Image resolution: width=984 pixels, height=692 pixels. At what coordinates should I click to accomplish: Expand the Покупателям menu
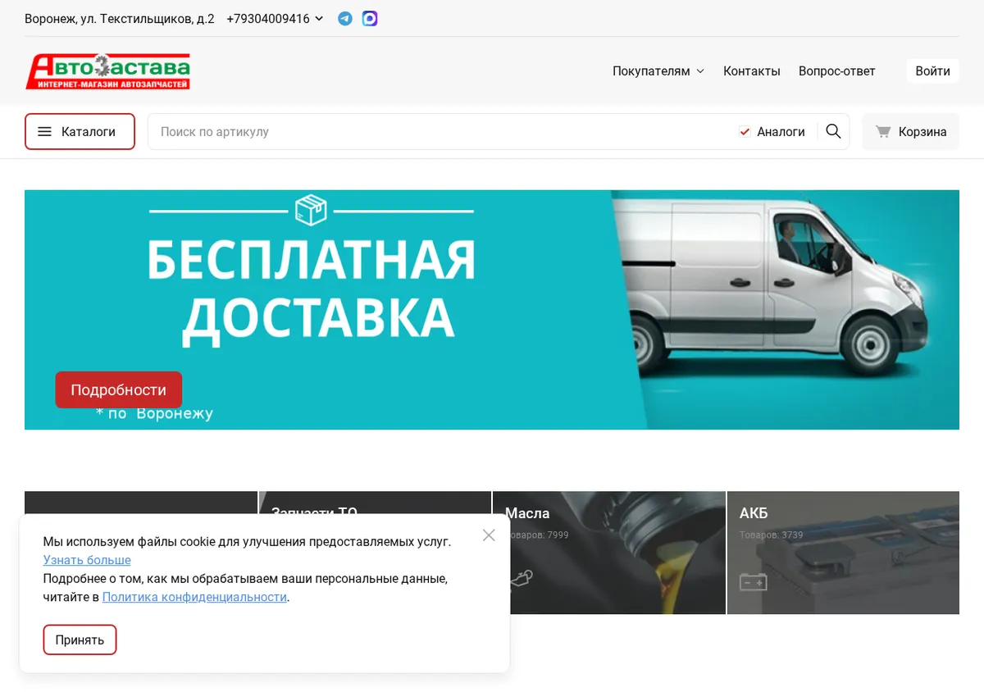(x=658, y=71)
